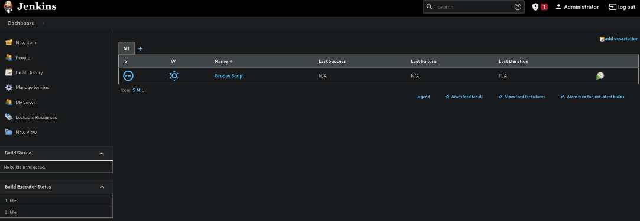Click the Jenkins butler logo icon
The width and height of the screenshot is (640, 221).
click(8, 7)
